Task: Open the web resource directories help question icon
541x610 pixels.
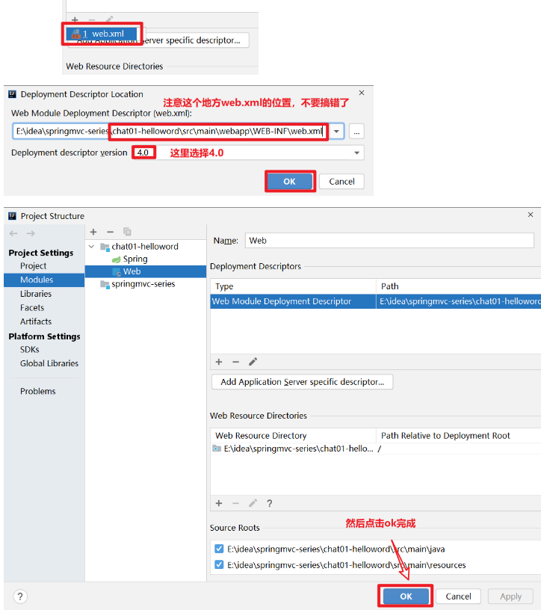Action: (269, 503)
